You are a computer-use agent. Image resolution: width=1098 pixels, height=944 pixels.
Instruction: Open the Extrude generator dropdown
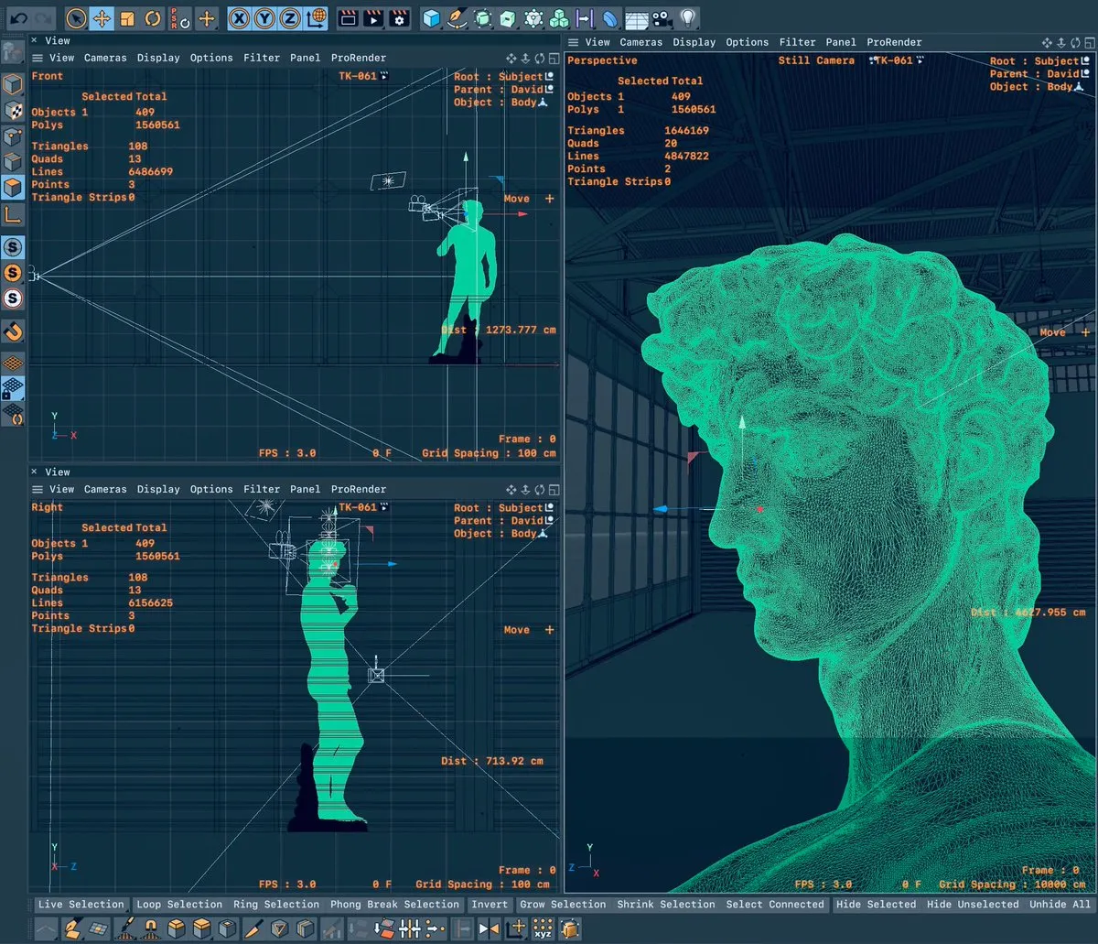[x=509, y=17]
